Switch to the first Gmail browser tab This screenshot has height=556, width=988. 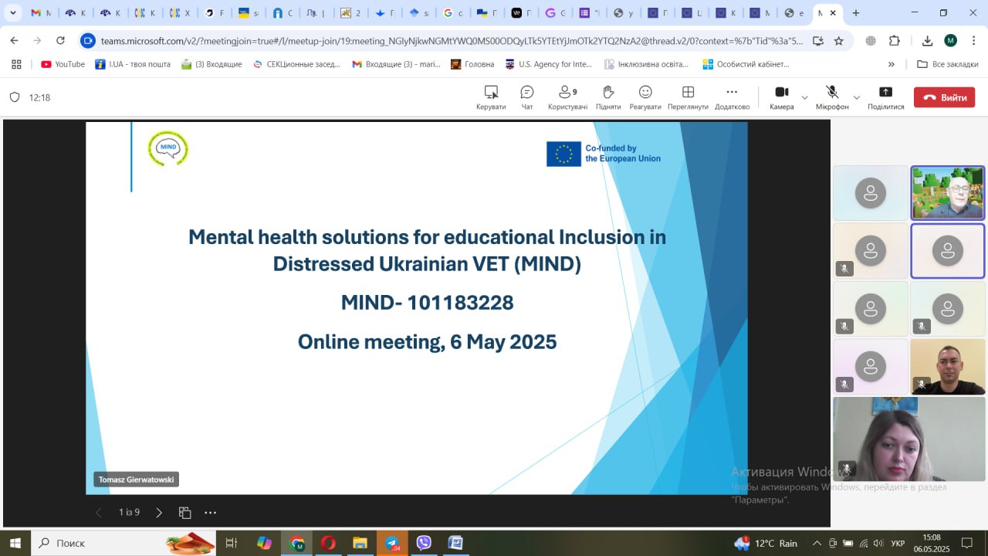pyautogui.click(x=40, y=13)
